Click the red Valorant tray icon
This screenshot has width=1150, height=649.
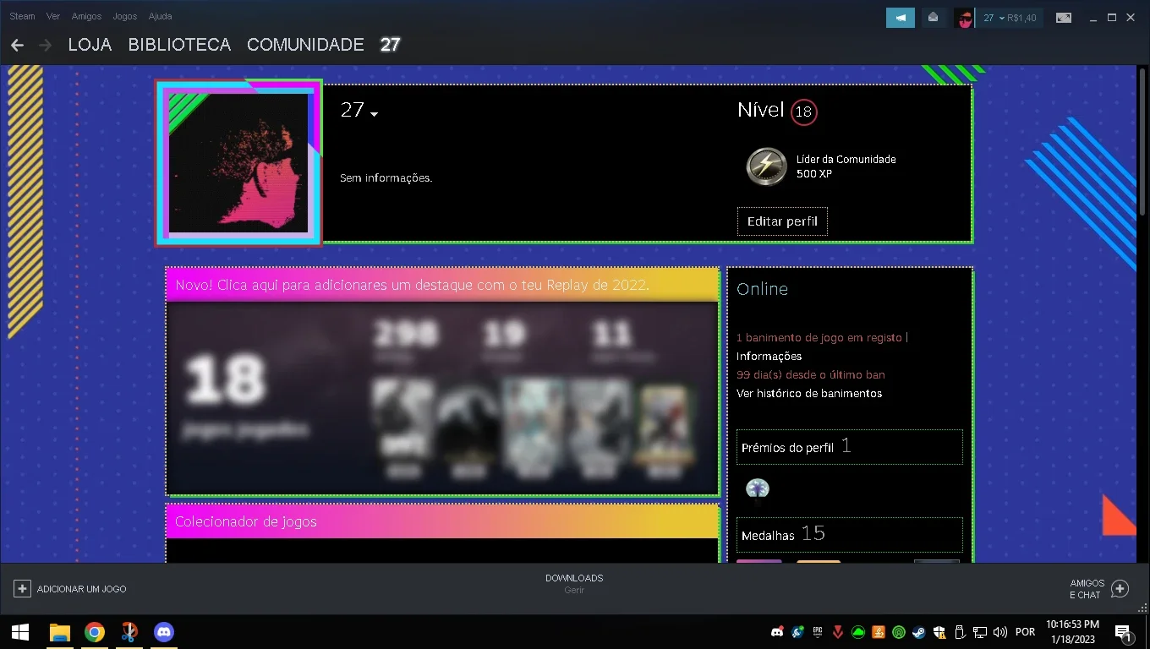click(x=838, y=632)
